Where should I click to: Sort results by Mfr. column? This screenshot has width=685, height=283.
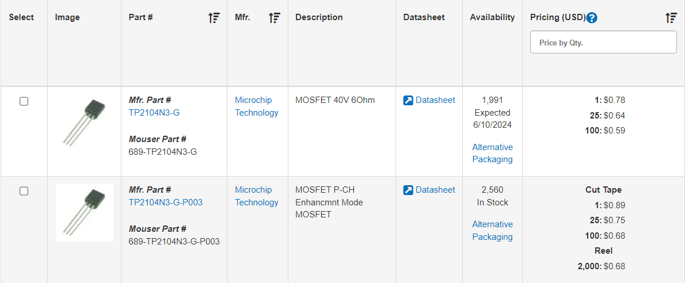pos(275,18)
